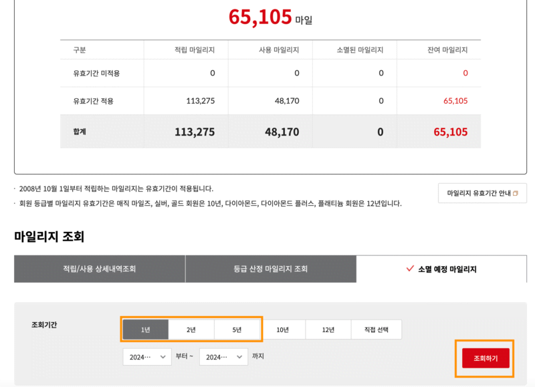Viewport: 535px width, 387px height.
Task: Open the end year dropdown before 까지
Action: click(x=223, y=357)
